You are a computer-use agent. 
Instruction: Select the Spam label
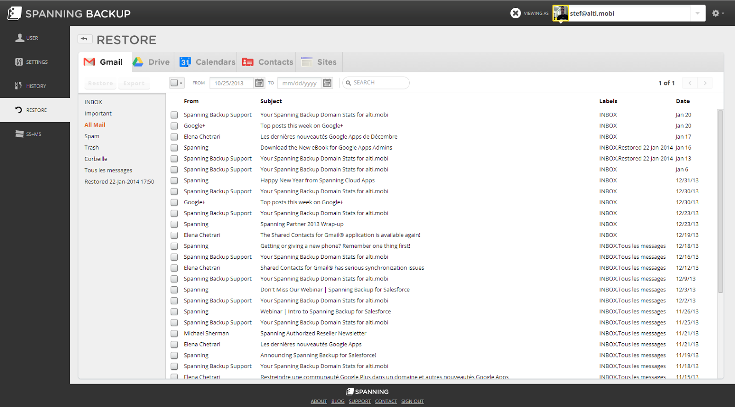[x=92, y=136]
